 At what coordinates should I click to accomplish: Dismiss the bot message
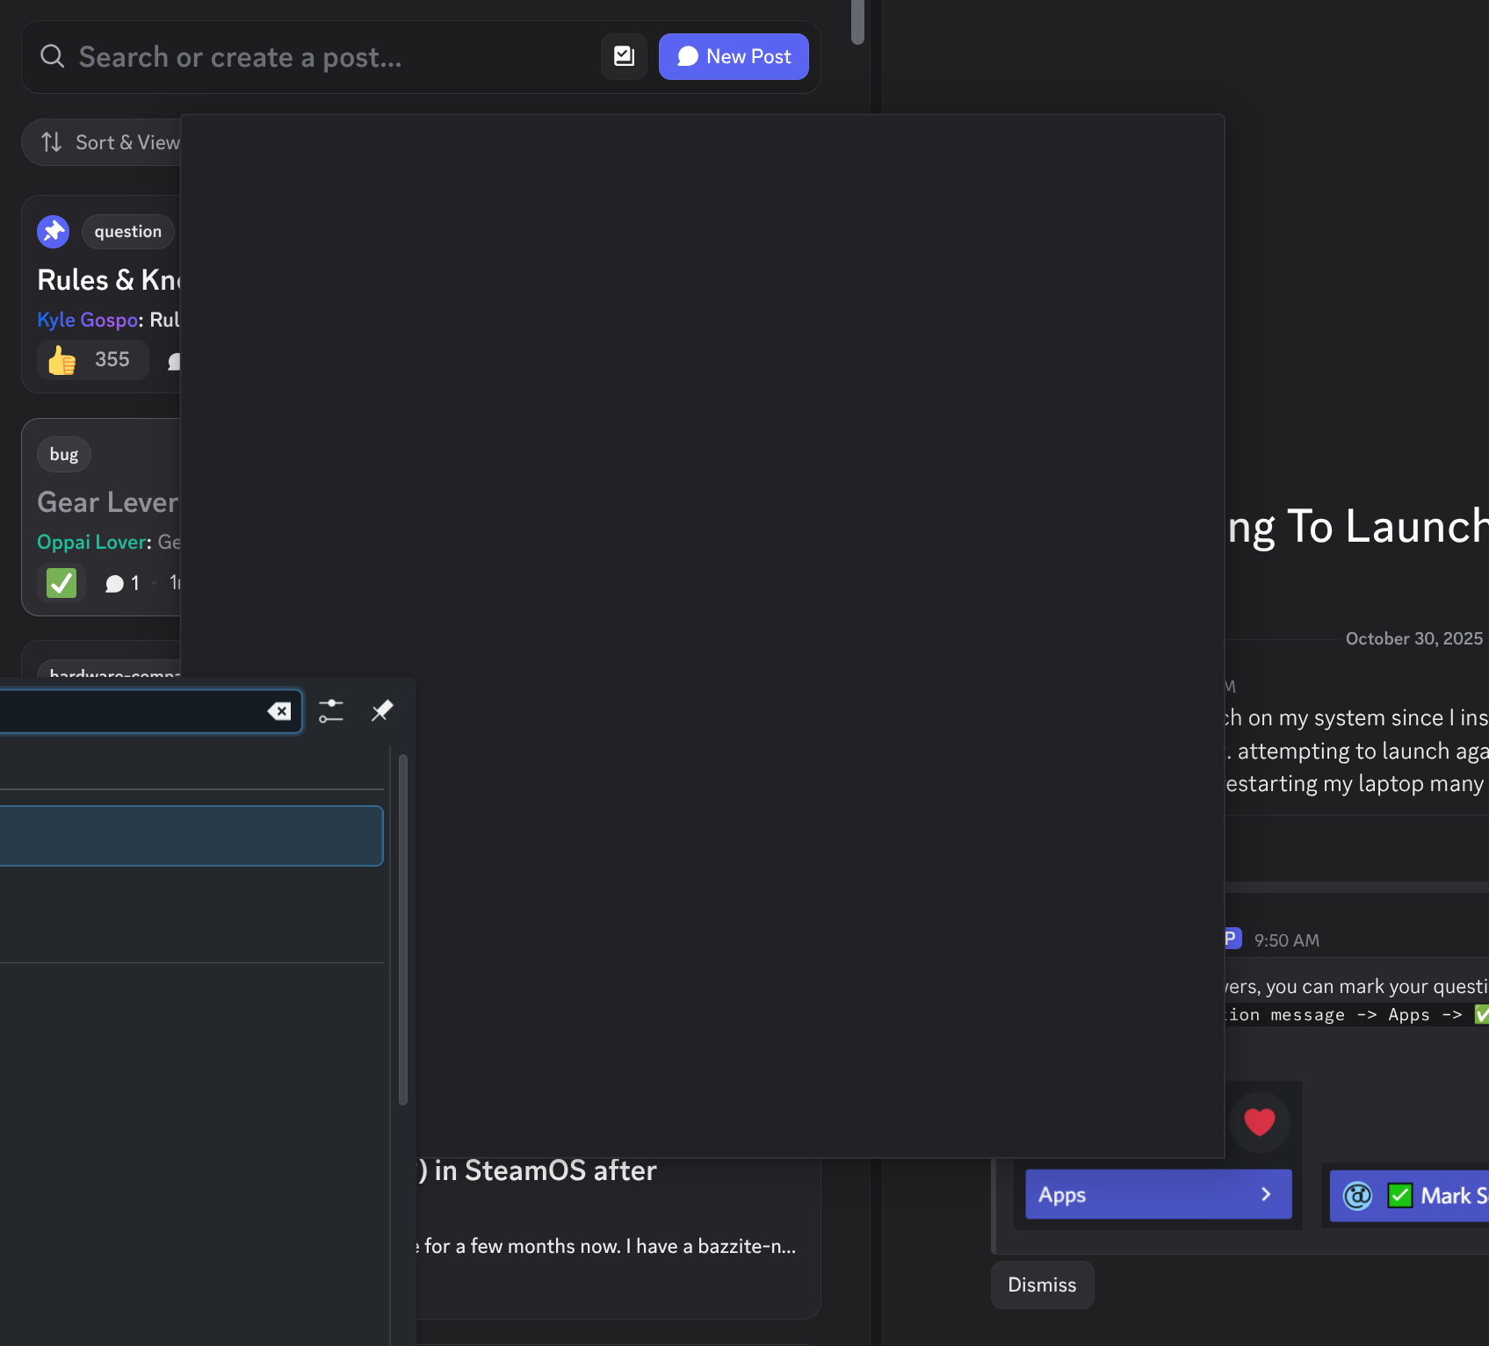(x=1042, y=1285)
